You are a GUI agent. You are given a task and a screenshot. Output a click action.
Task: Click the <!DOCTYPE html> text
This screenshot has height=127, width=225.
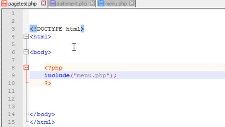[57, 29]
